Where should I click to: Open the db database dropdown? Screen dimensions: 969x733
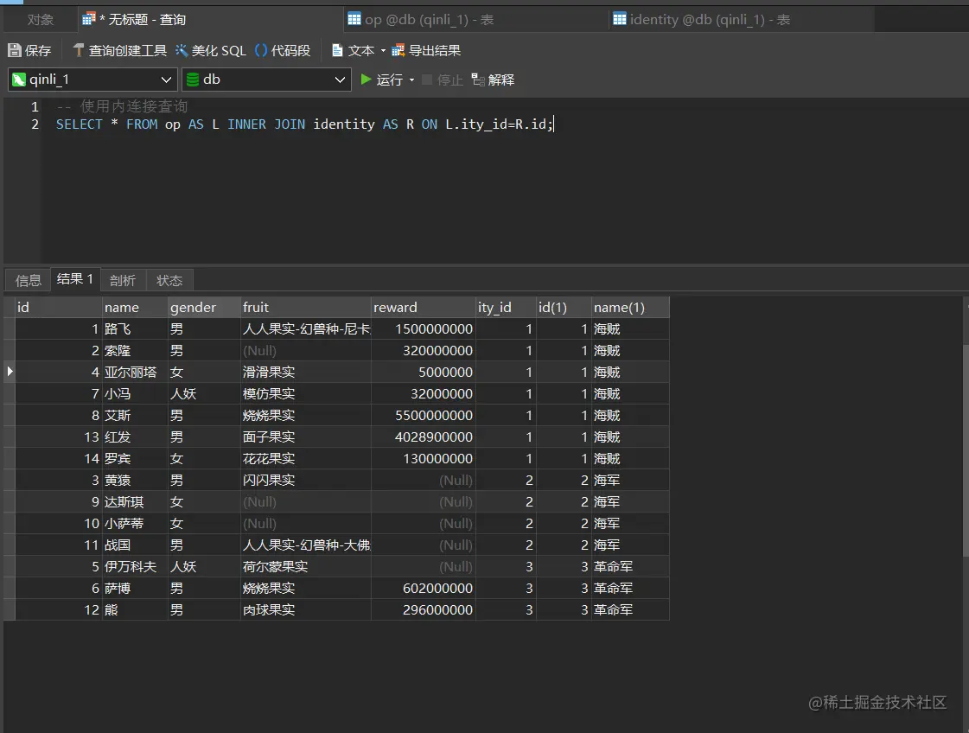266,80
